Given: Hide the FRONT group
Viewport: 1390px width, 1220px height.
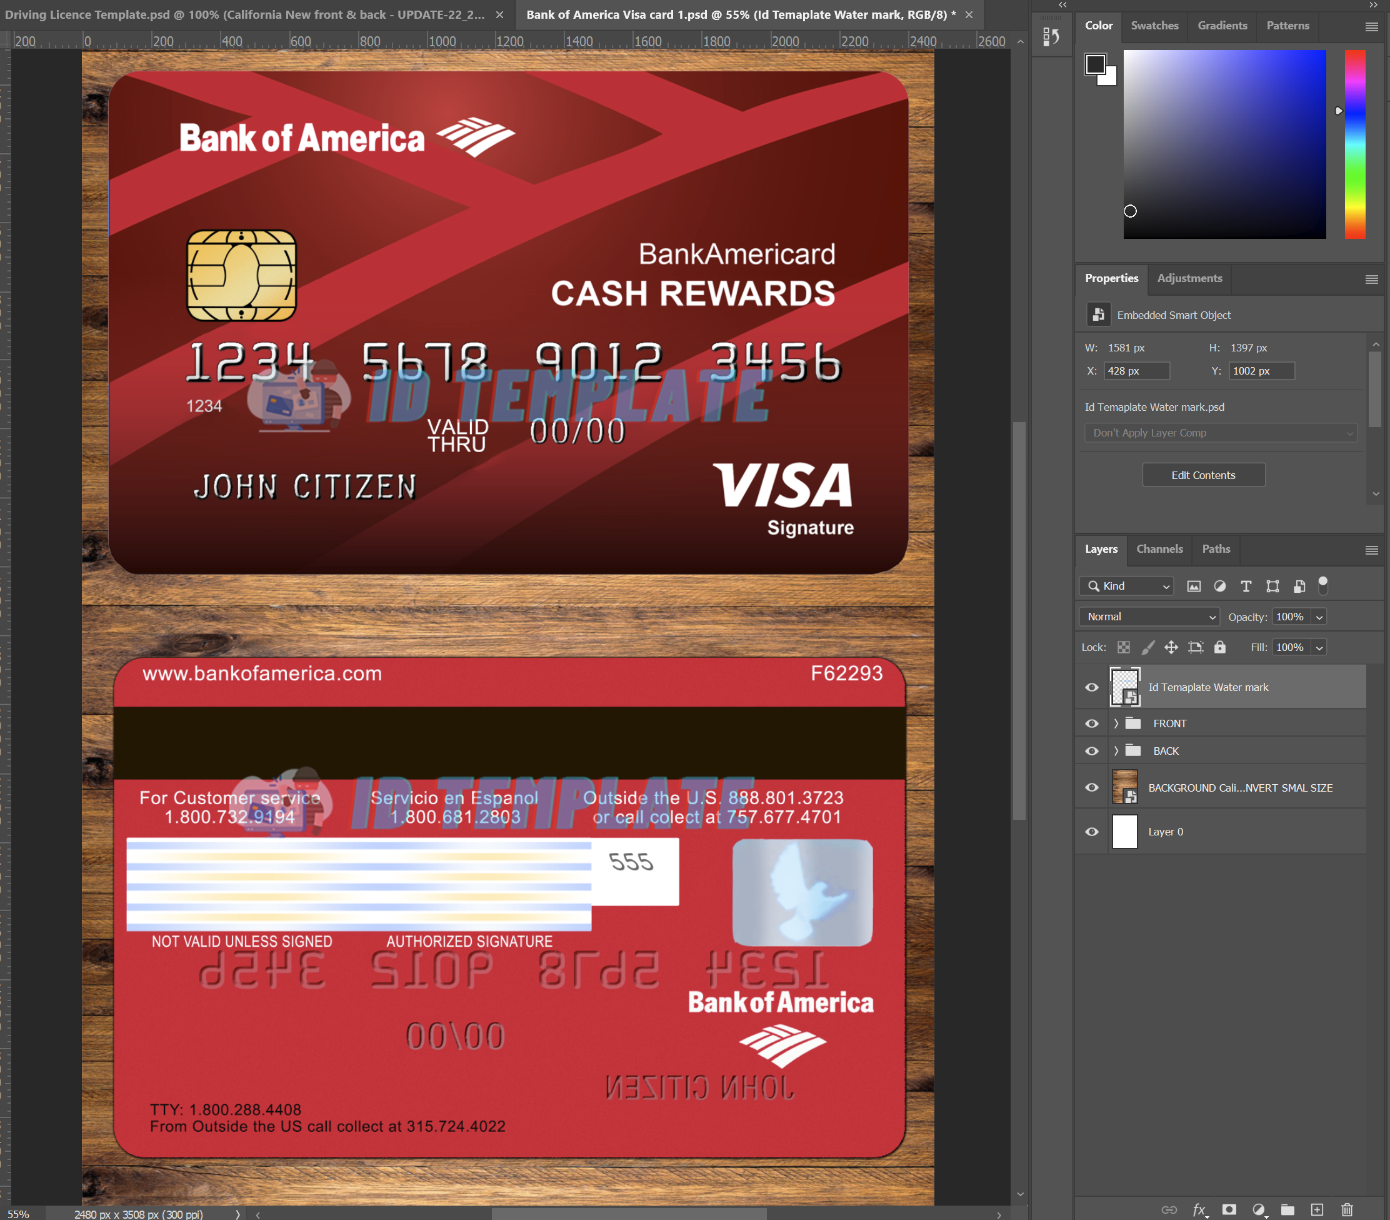Looking at the screenshot, I should [1091, 723].
